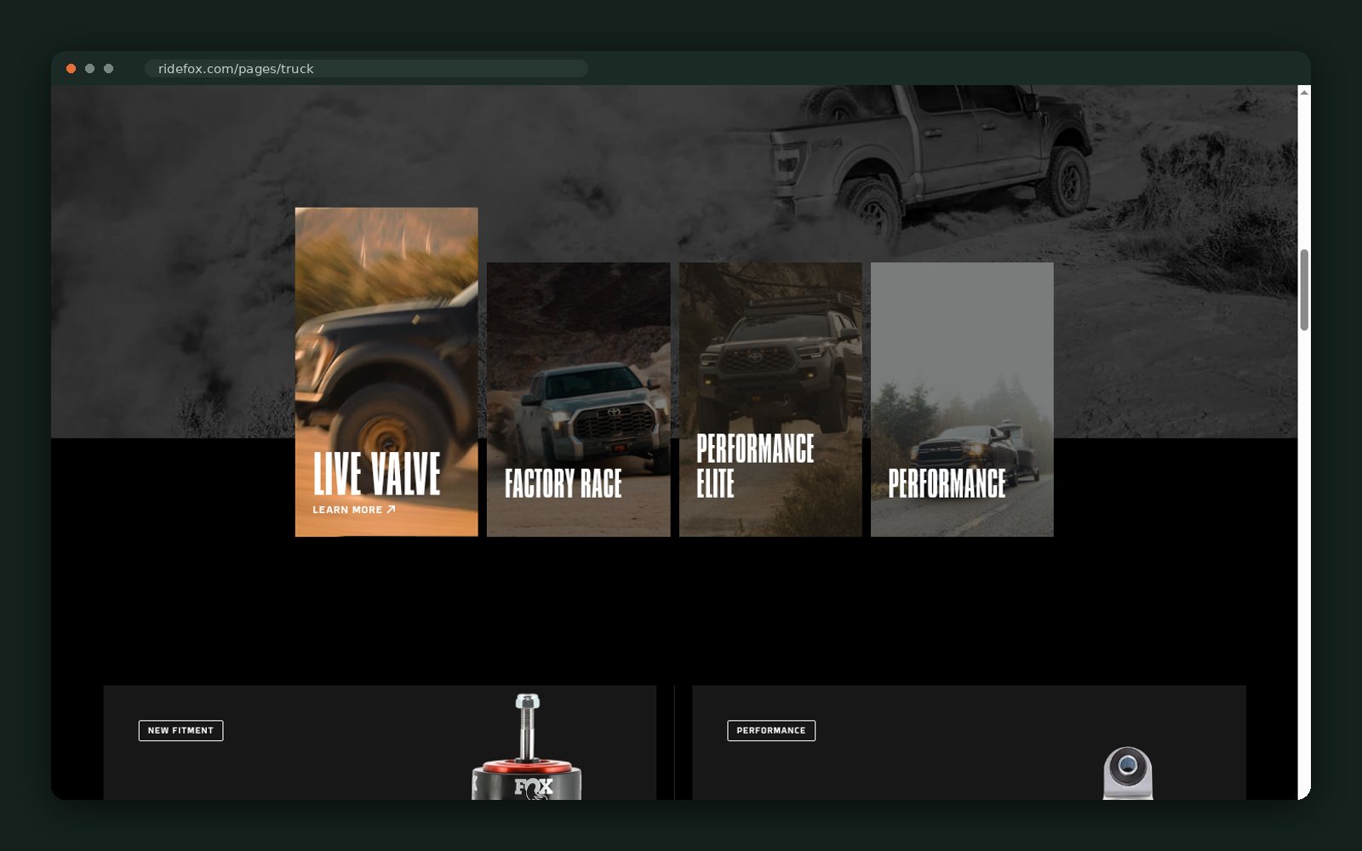Screen dimensions: 1362x851
Task: Click the silver shock eyelet product image
Action: click(x=1128, y=773)
